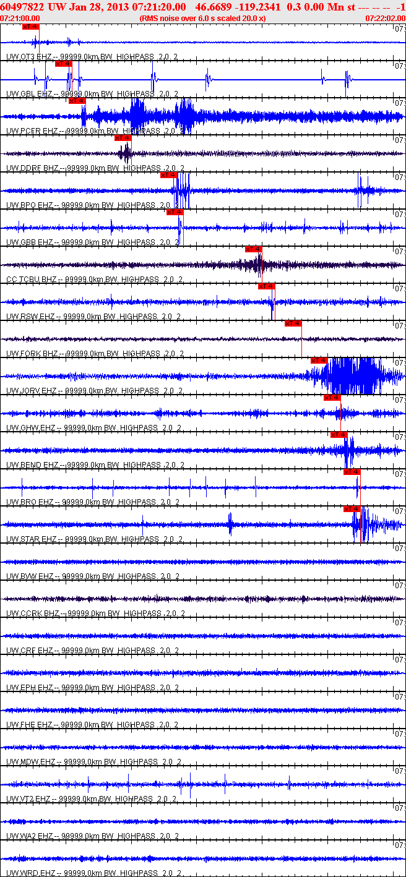Click the red pick flag on UW.OT3 trace

tap(30, 27)
